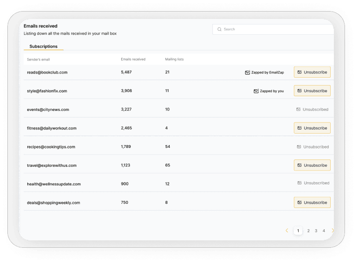Viewport: 357px width, 263px height.
Task: Click the Zapped by EmailZap envelope icon
Action: [247, 73]
